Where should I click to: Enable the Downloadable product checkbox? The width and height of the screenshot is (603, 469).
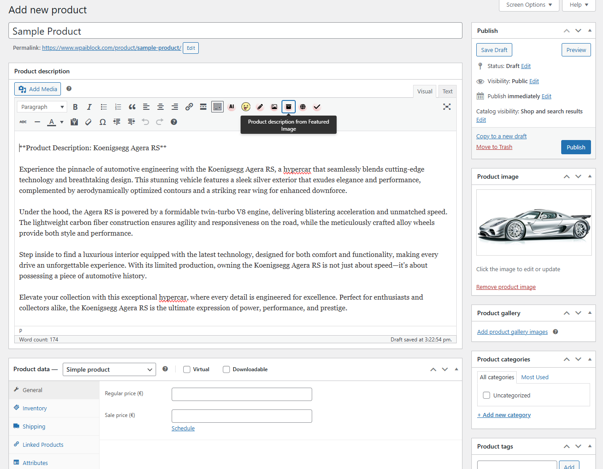click(x=226, y=369)
